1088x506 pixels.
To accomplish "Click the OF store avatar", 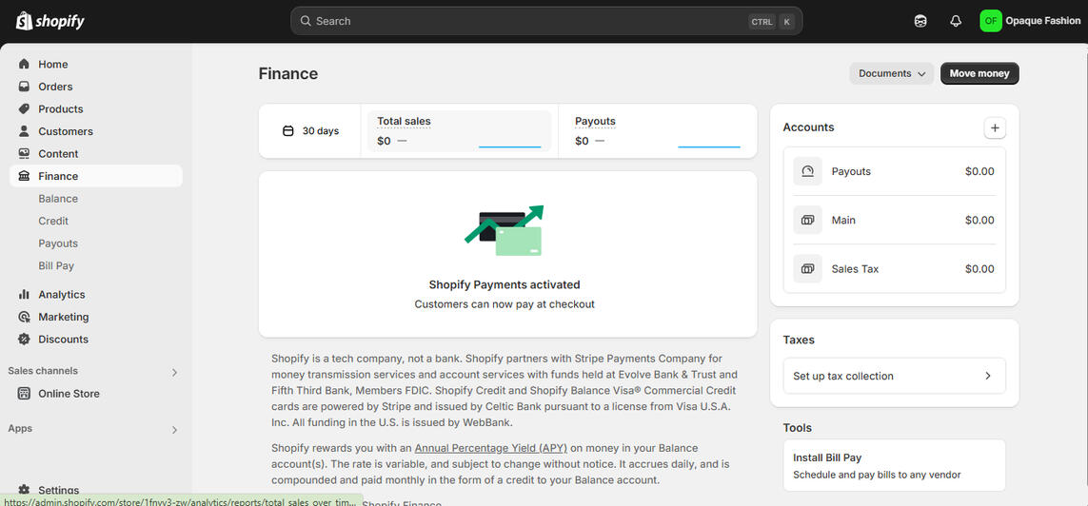I will click(991, 21).
